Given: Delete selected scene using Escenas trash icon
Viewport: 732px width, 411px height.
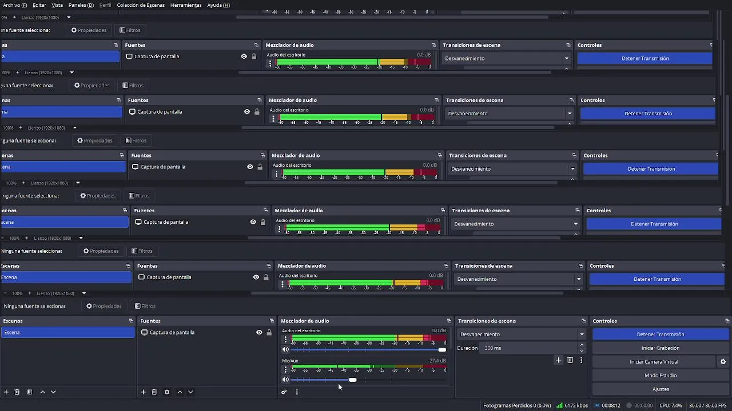Looking at the screenshot, I should [17, 392].
